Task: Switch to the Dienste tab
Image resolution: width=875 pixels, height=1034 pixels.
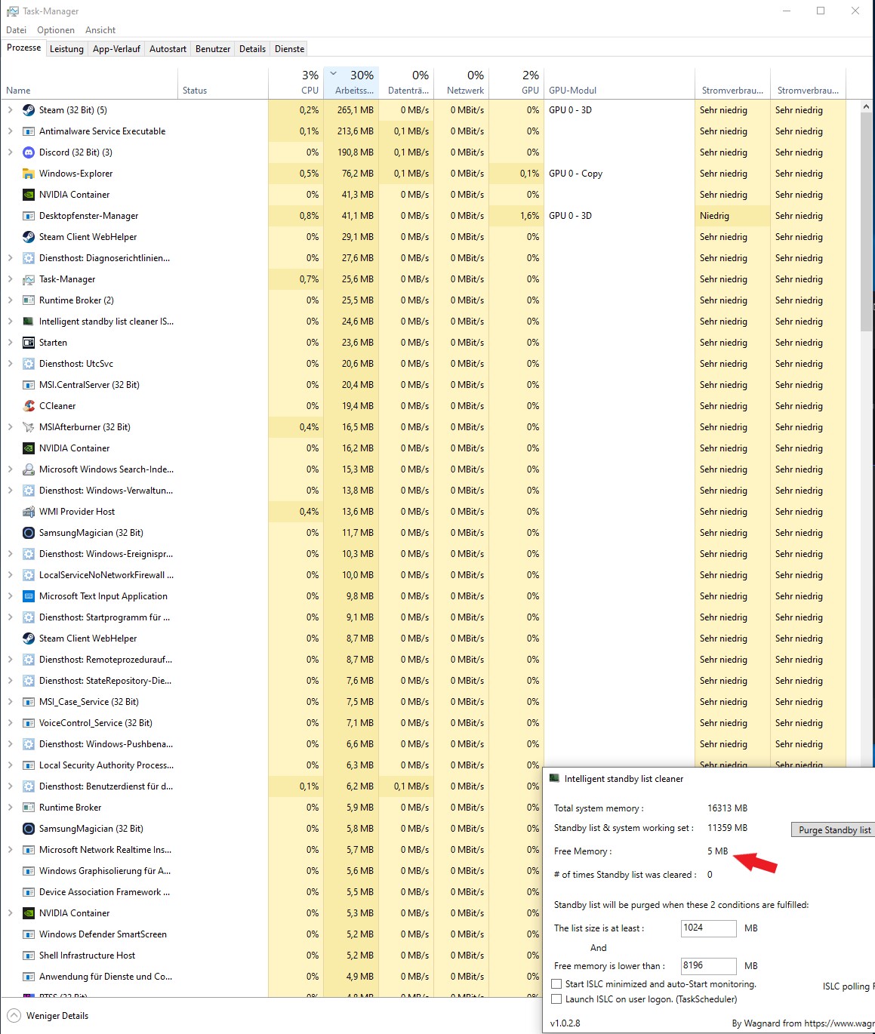Action: [289, 49]
